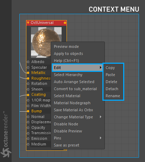Image resolution: width=145 pixels, height=162 pixels.
Task: Click the 1/IOR map input pin
Action: [28, 100]
